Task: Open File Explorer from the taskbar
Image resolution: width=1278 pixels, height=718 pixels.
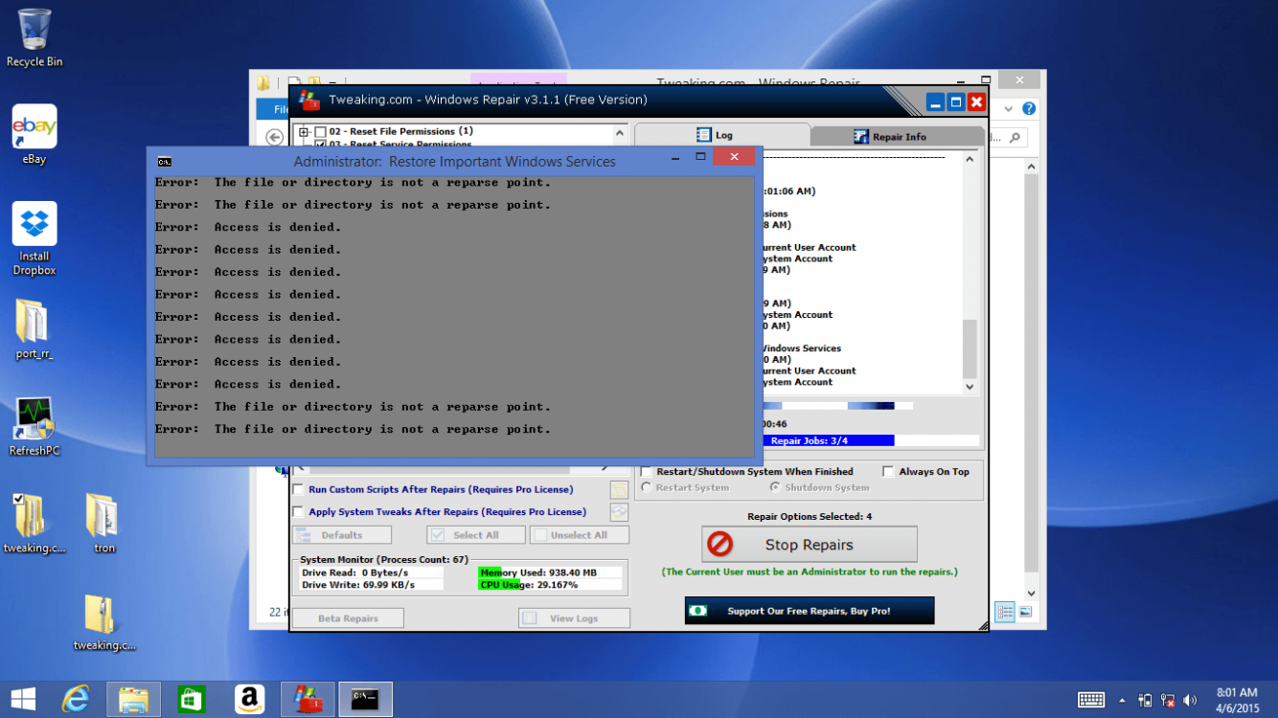Action: (x=133, y=700)
